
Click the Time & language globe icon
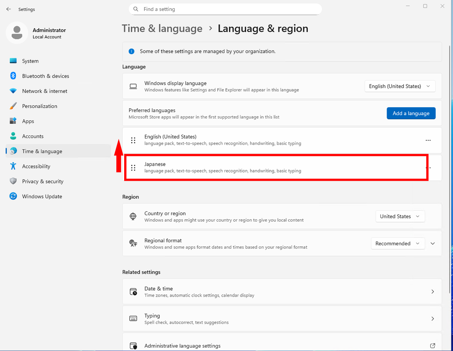tap(13, 151)
